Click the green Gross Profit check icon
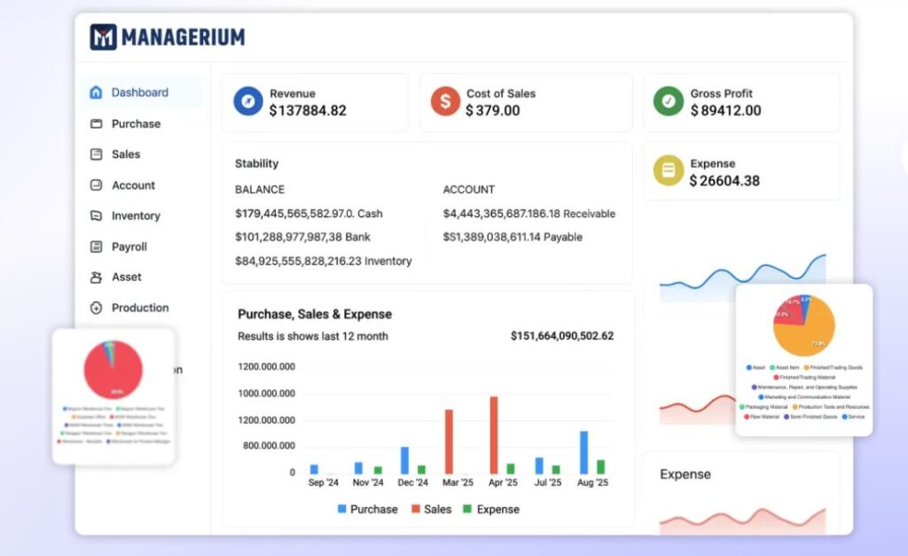 (x=669, y=101)
